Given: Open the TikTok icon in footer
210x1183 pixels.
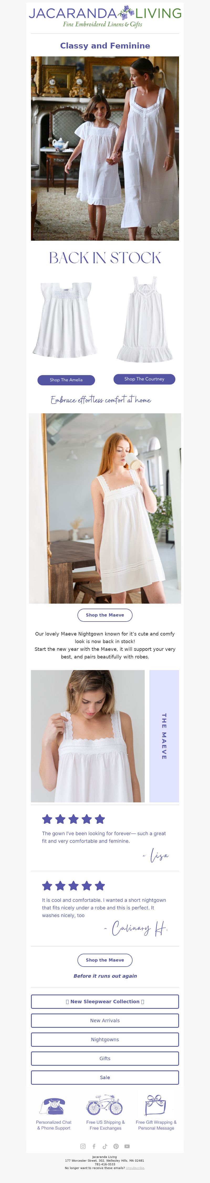Looking at the screenshot, I should 105,1146.
